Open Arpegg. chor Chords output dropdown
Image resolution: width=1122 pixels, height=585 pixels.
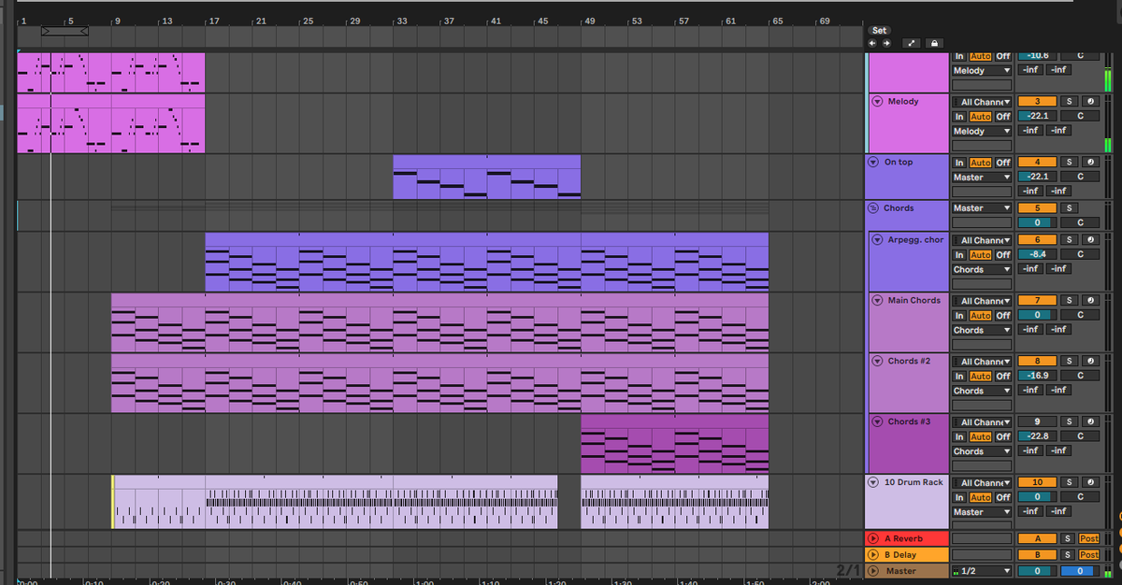pos(982,269)
